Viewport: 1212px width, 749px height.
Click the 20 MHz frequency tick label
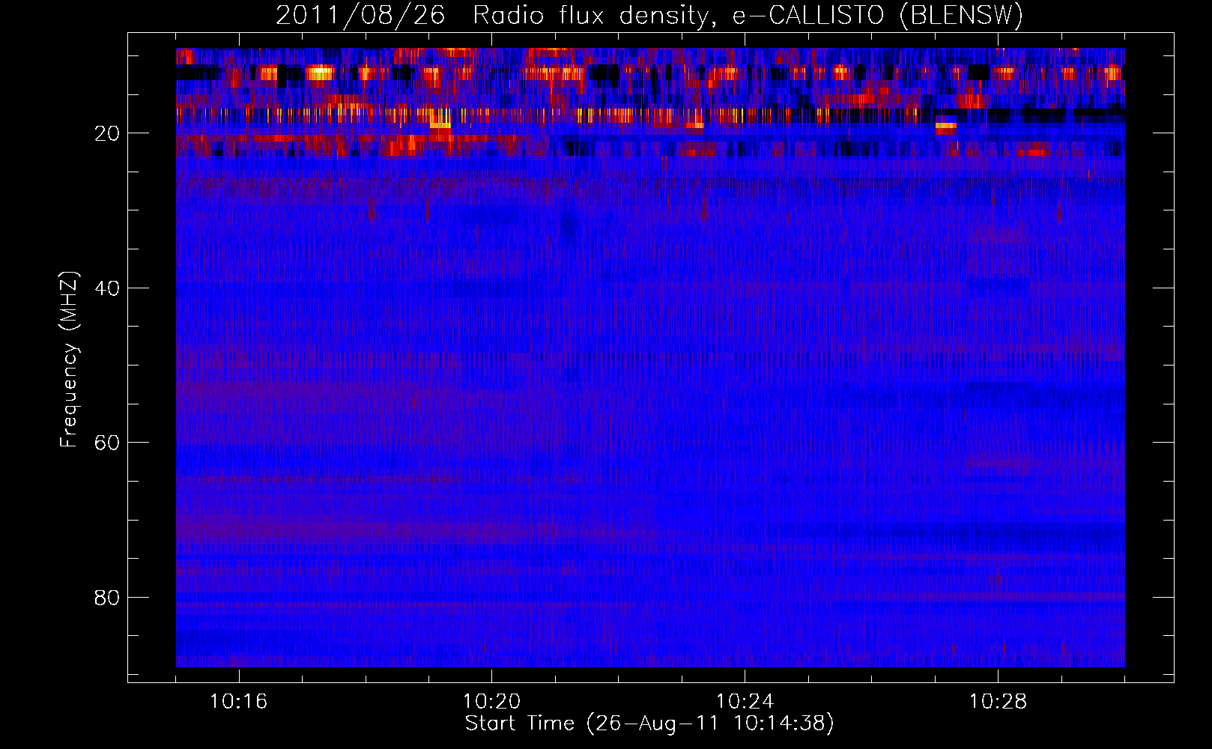tap(107, 133)
